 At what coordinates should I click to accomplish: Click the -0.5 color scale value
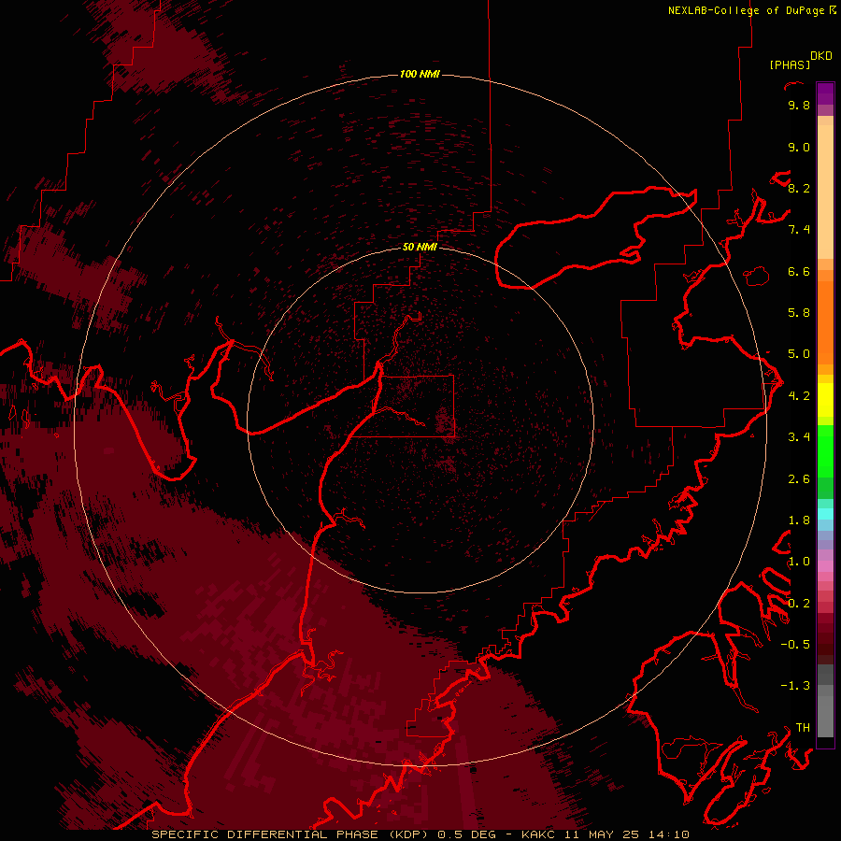[795, 645]
